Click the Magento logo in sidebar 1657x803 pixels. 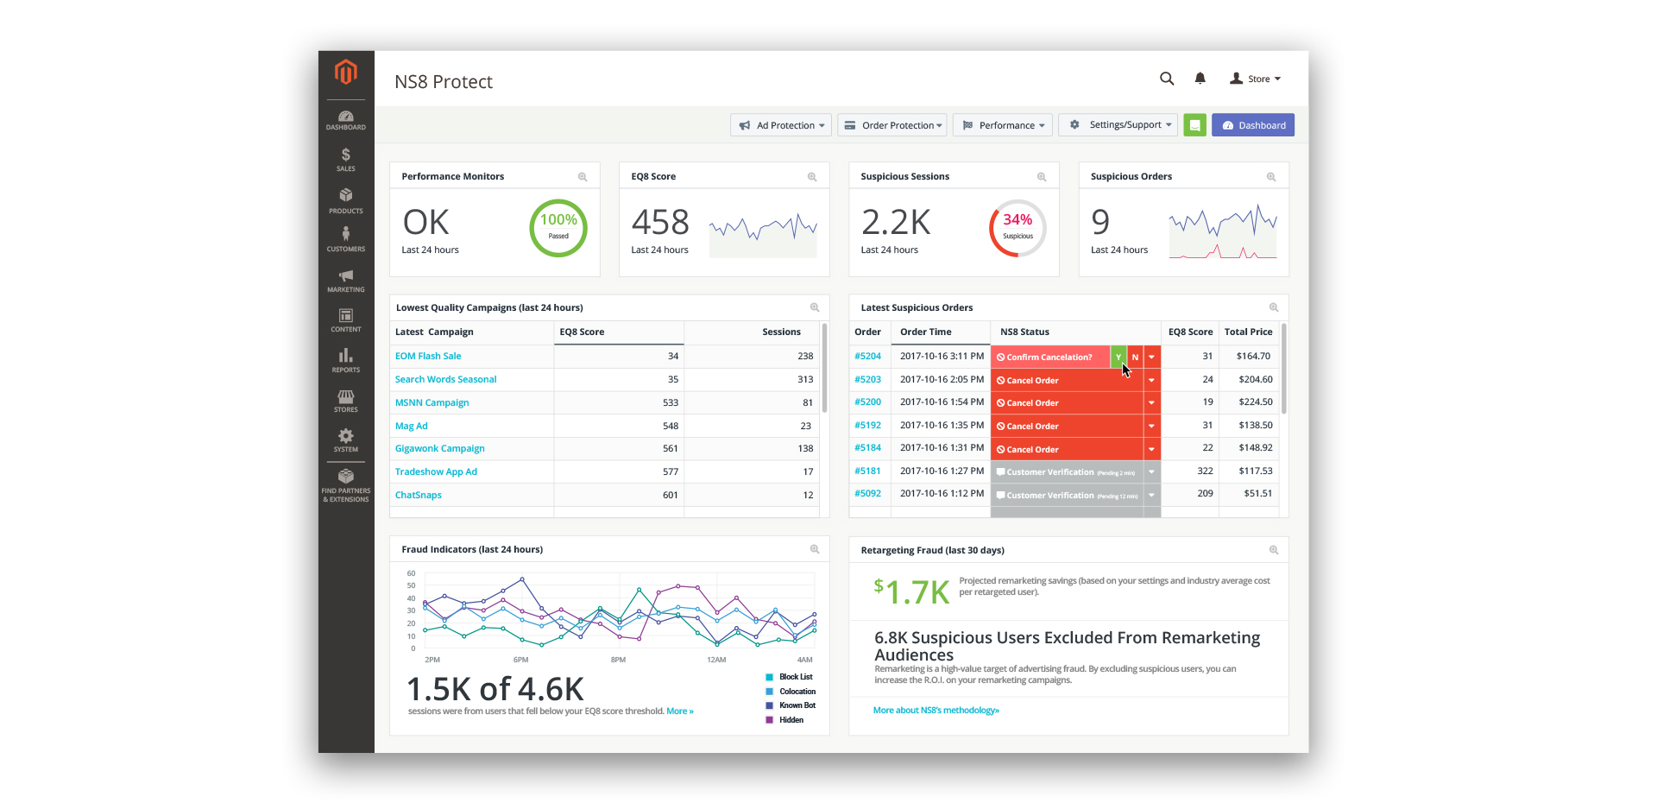click(x=346, y=72)
